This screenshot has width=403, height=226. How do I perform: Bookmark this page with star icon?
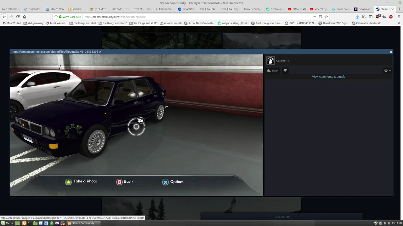click(326, 17)
